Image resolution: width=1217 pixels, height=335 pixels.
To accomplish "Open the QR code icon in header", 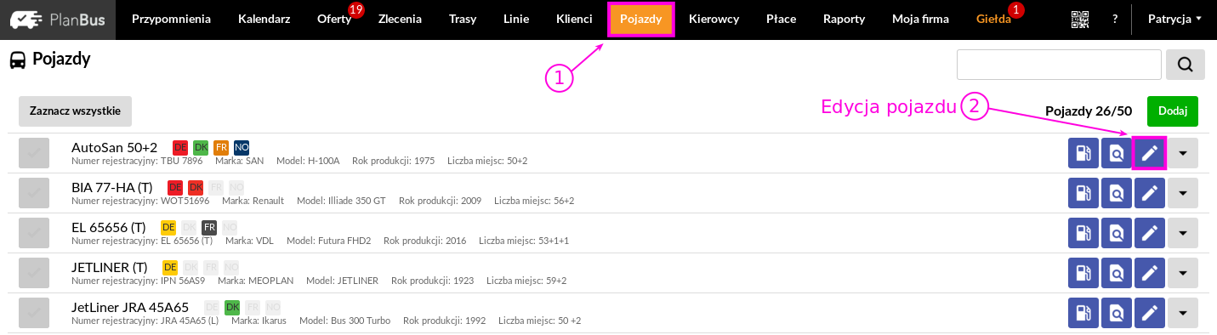I will click(1080, 20).
